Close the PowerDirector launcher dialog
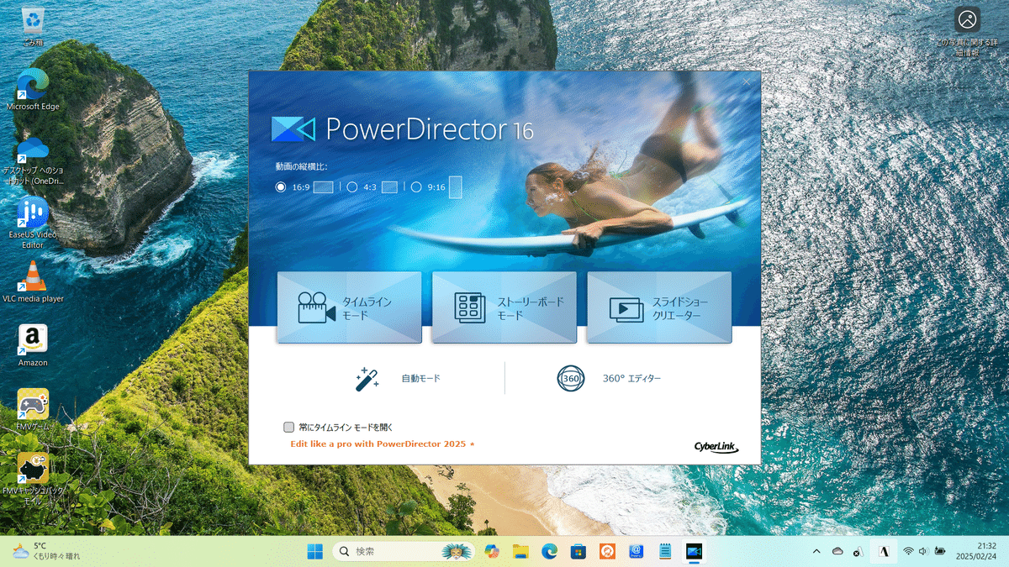This screenshot has width=1009, height=567. pyautogui.click(x=746, y=81)
